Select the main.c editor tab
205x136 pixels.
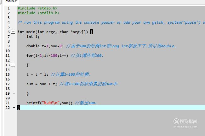[11, 1]
